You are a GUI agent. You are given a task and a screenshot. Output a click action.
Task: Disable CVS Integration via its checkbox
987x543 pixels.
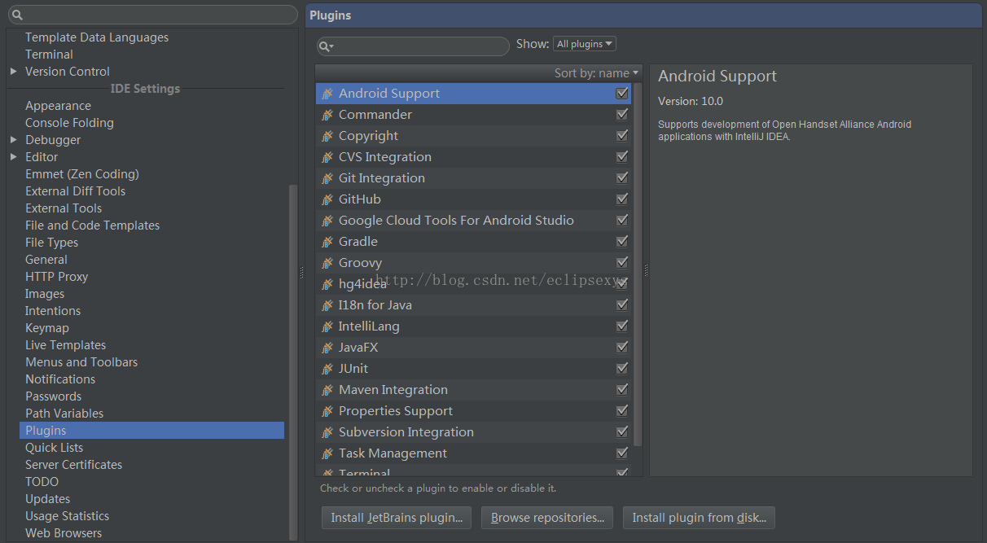[622, 157]
